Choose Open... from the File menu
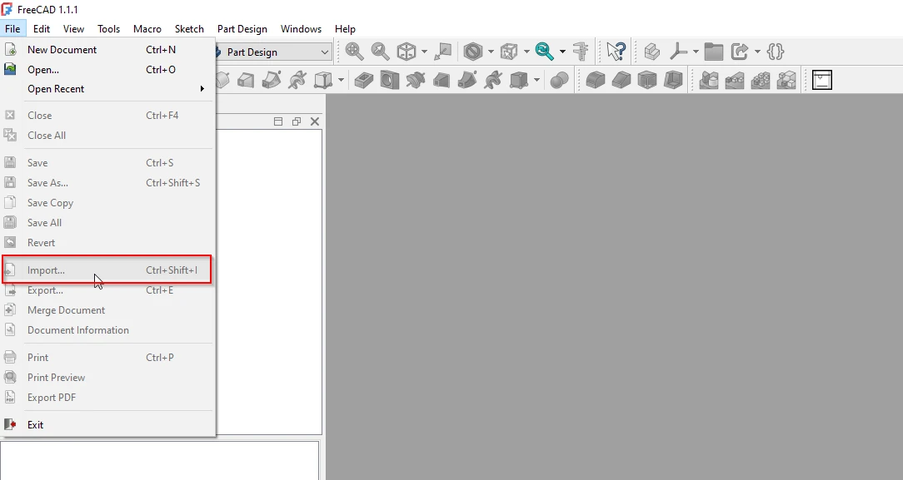The width and height of the screenshot is (903, 480). click(107, 70)
